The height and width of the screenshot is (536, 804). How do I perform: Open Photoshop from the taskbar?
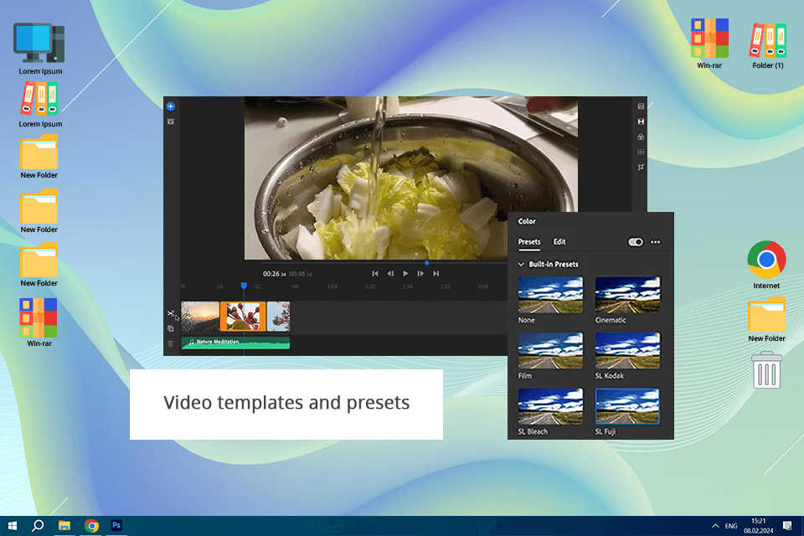pyautogui.click(x=117, y=525)
